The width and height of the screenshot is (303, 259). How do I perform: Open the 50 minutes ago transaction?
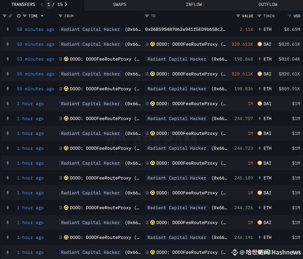36,29
